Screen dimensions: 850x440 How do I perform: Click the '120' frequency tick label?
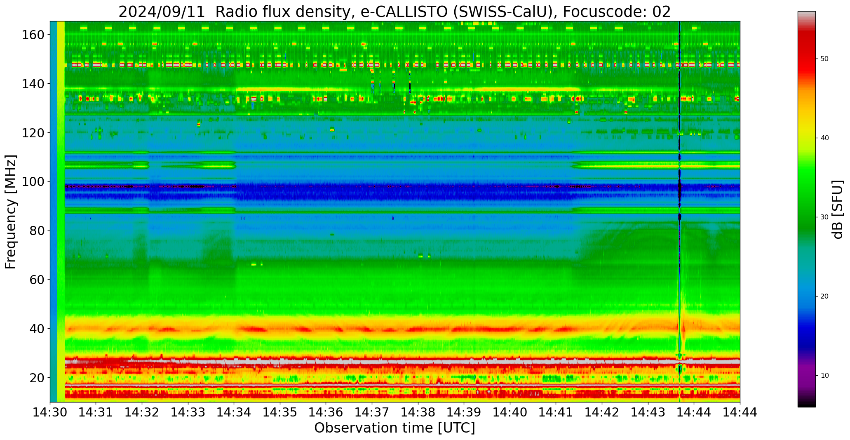tap(32, 133)
